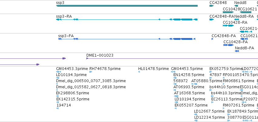Select the CG42848-RA transcript label
258x122 pixels.
pyautogui.click(x=222, y=16)
